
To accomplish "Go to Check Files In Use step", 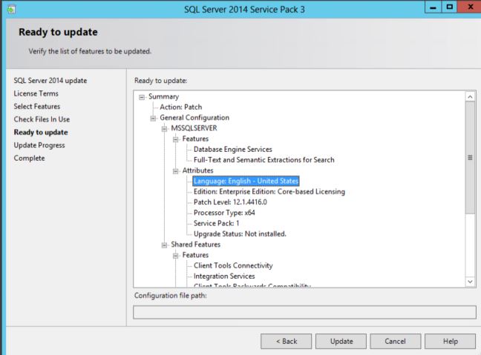I will (x=42, y=119).
